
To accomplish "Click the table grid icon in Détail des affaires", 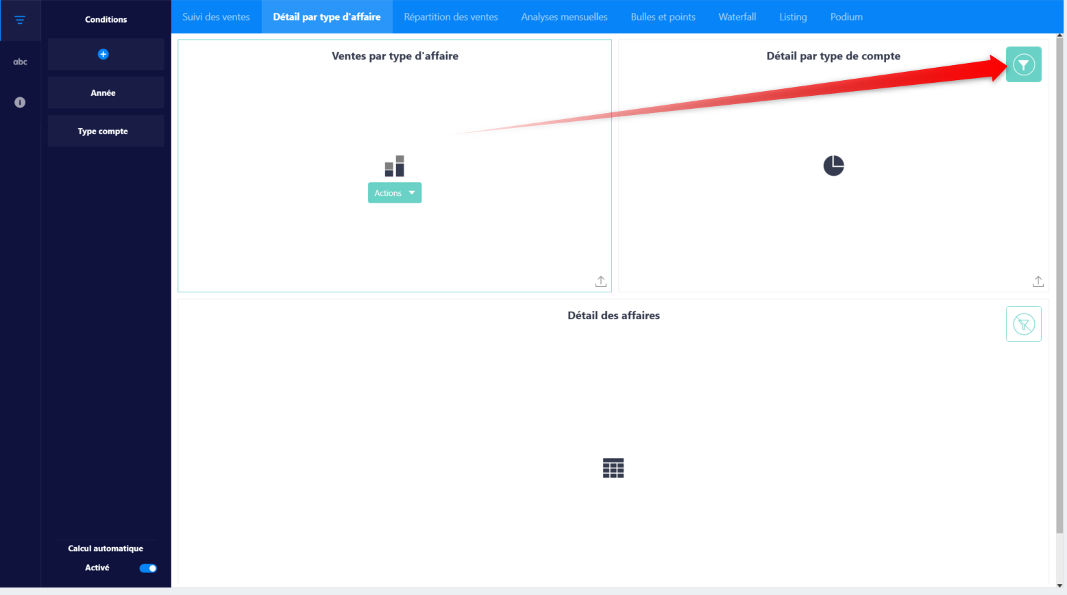I will [x=613, y=468].
